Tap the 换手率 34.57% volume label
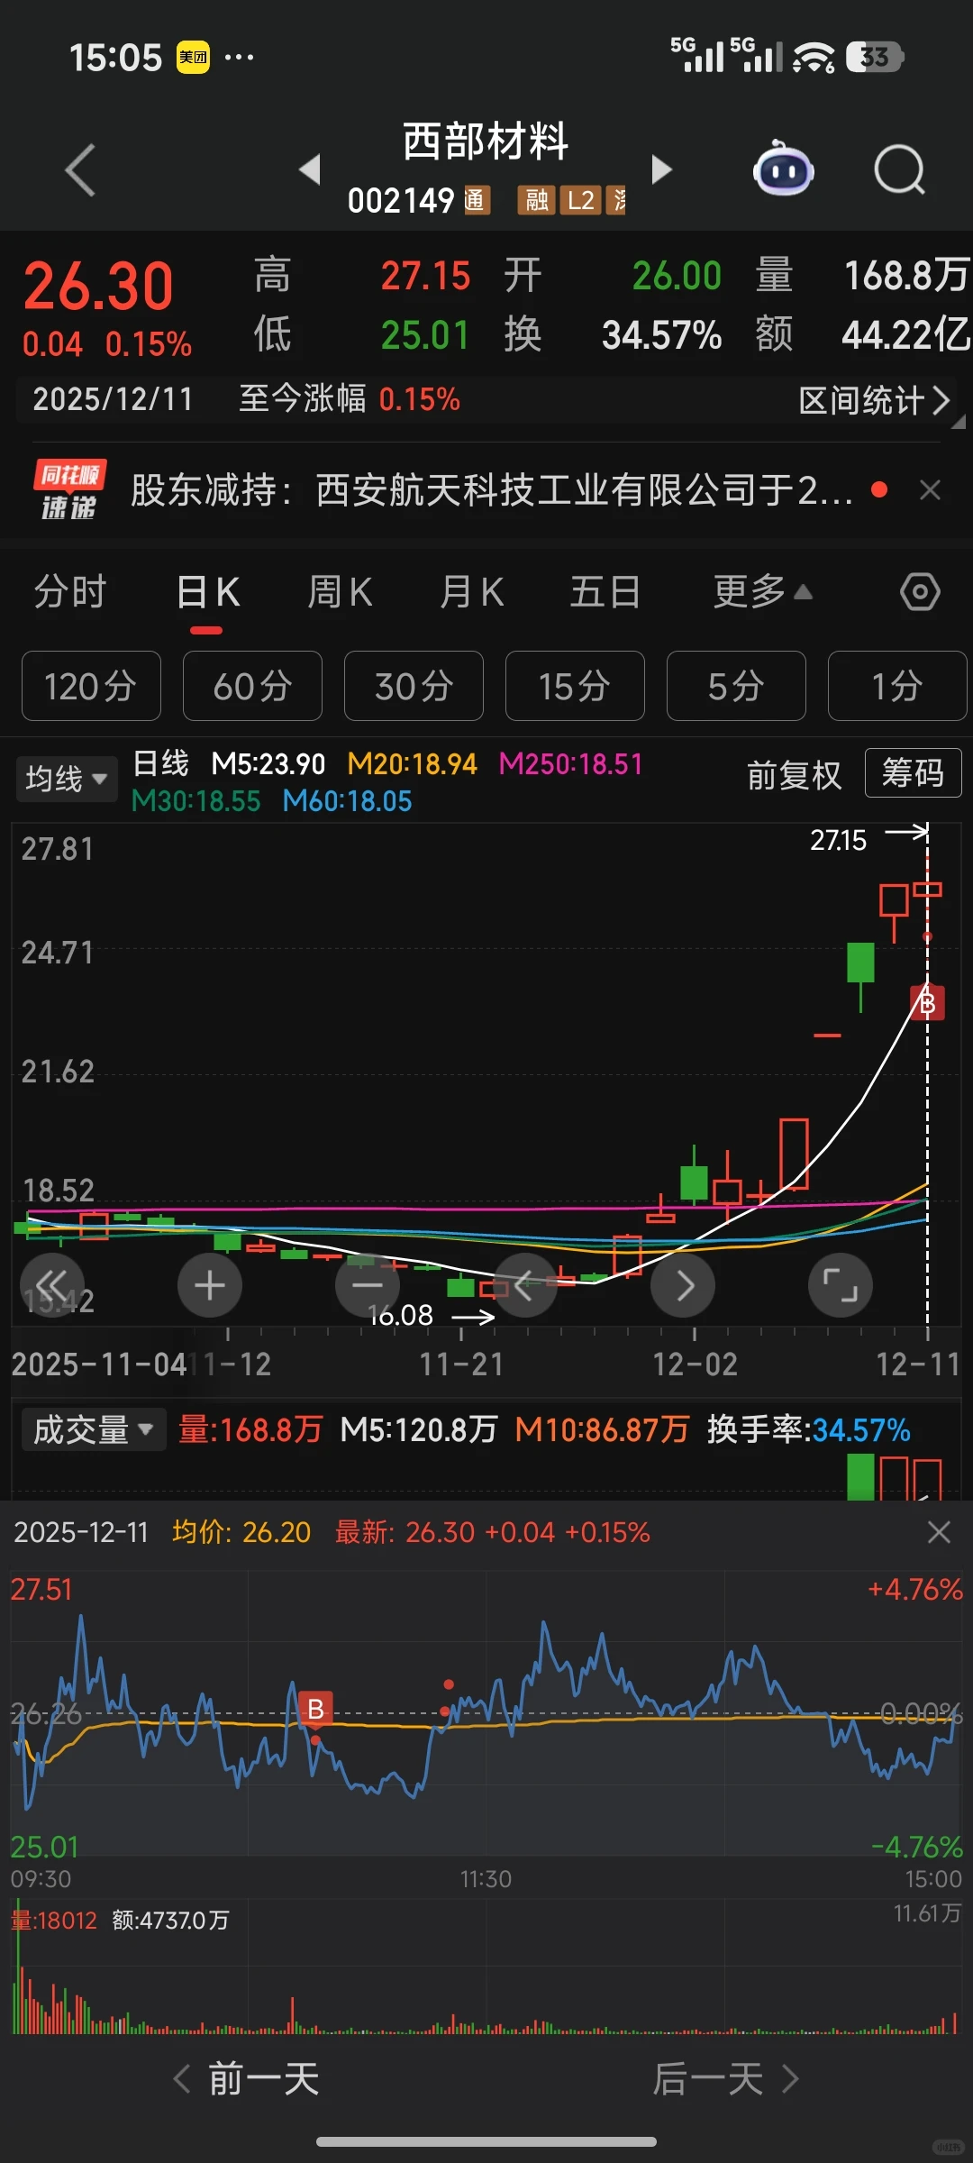 coord(808,1429)
